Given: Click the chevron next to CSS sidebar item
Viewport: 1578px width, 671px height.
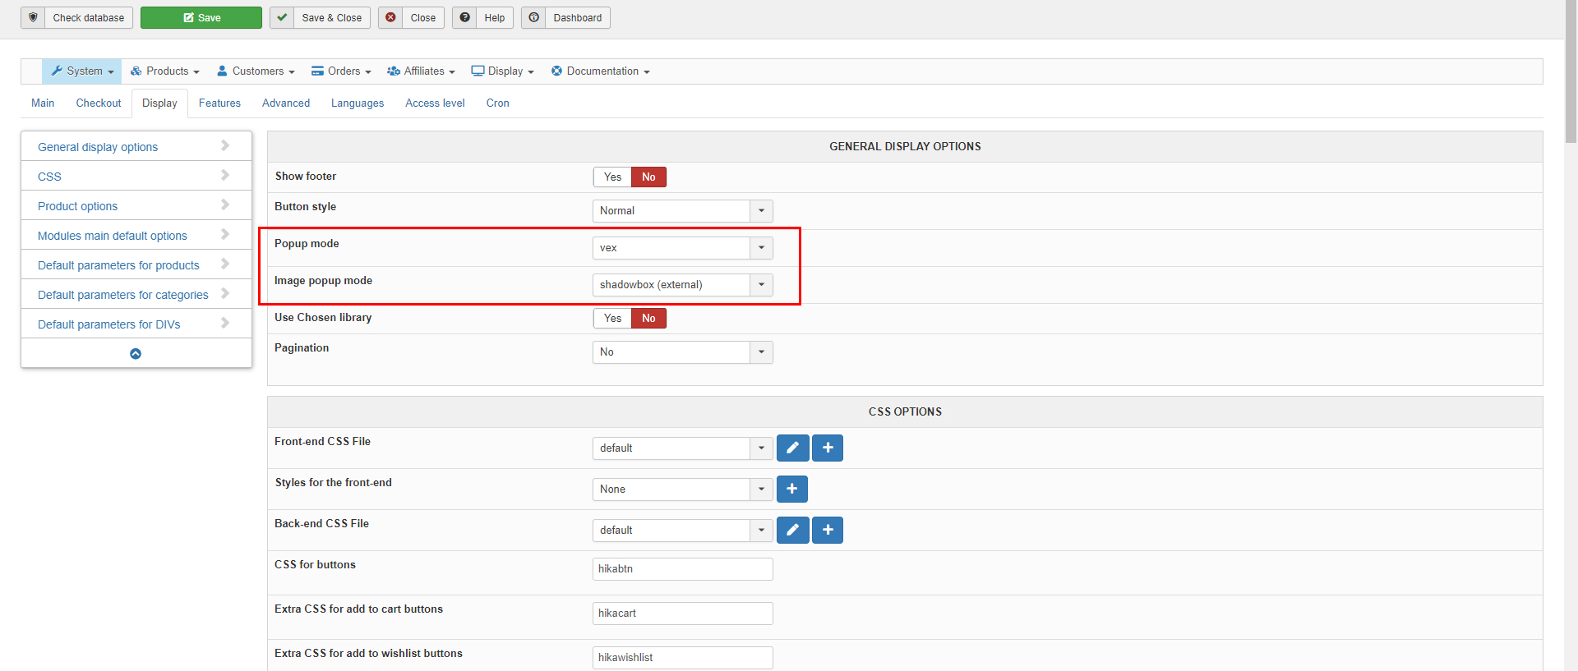Looking at the screenshot, I should [x=225, y=175].
